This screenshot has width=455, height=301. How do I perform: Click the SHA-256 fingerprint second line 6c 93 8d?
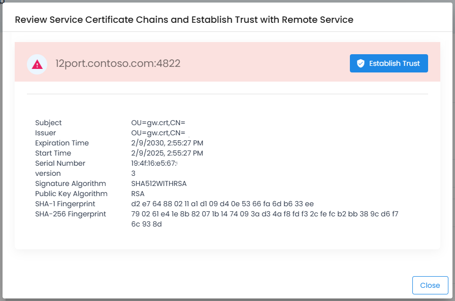(146, 224)
